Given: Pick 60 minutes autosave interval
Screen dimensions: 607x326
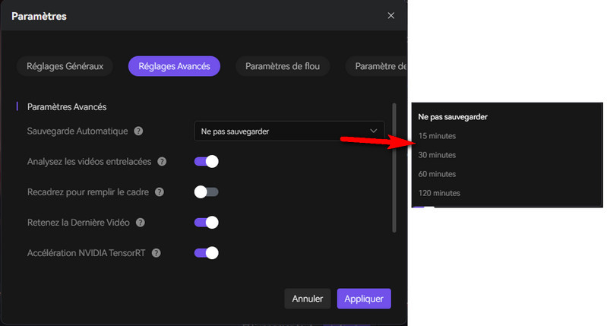Looking at the screenshot, I should [x=437, y=174].
